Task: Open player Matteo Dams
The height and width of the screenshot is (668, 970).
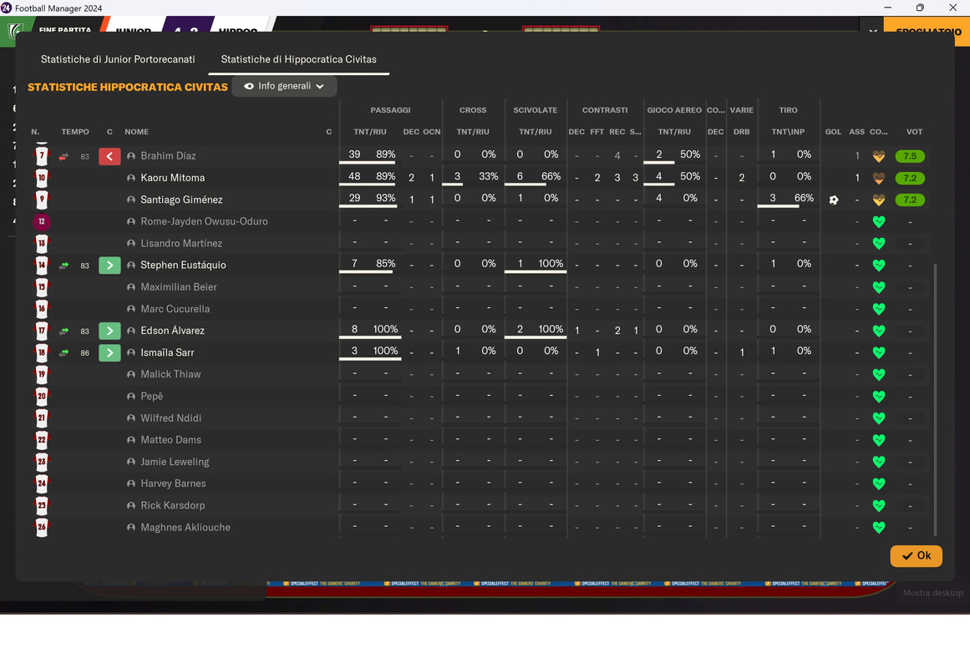Action: pyautogui.click(x=170, y=440)
